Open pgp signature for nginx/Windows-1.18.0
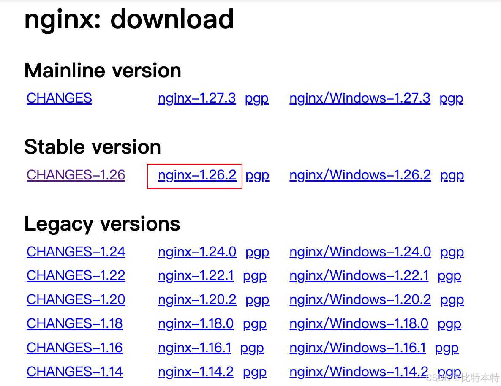Image resolution: width=501 pixels, height=386 pixels. [x=449, y=324]
